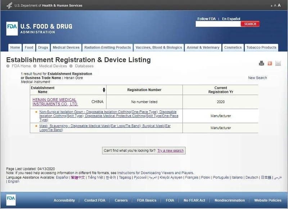
Task: Open the Food tab
Action: pyautogui.click(x=29, y=47)
